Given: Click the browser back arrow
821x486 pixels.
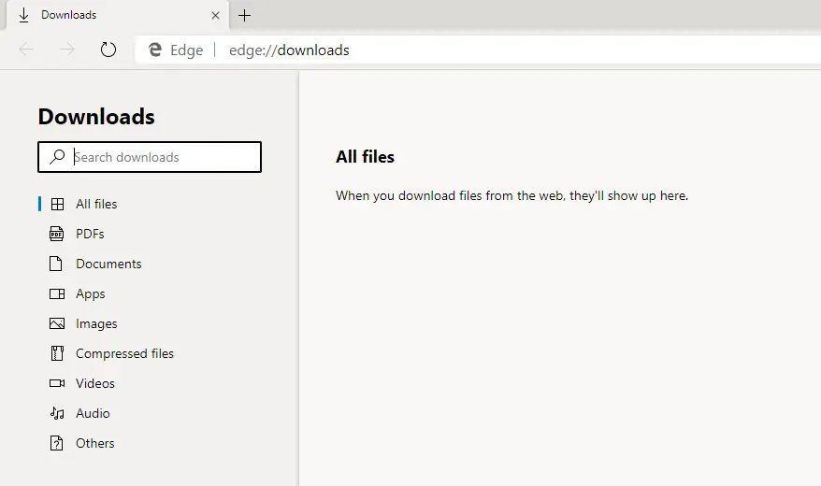Looking at the screenshot, I should [x=26, y=50].
